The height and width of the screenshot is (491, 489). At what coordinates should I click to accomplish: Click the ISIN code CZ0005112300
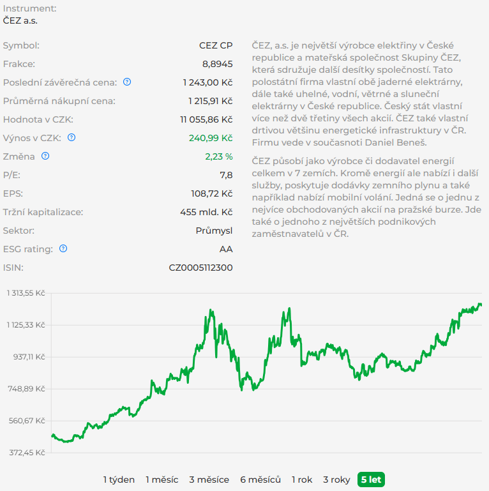click(200, 268)
